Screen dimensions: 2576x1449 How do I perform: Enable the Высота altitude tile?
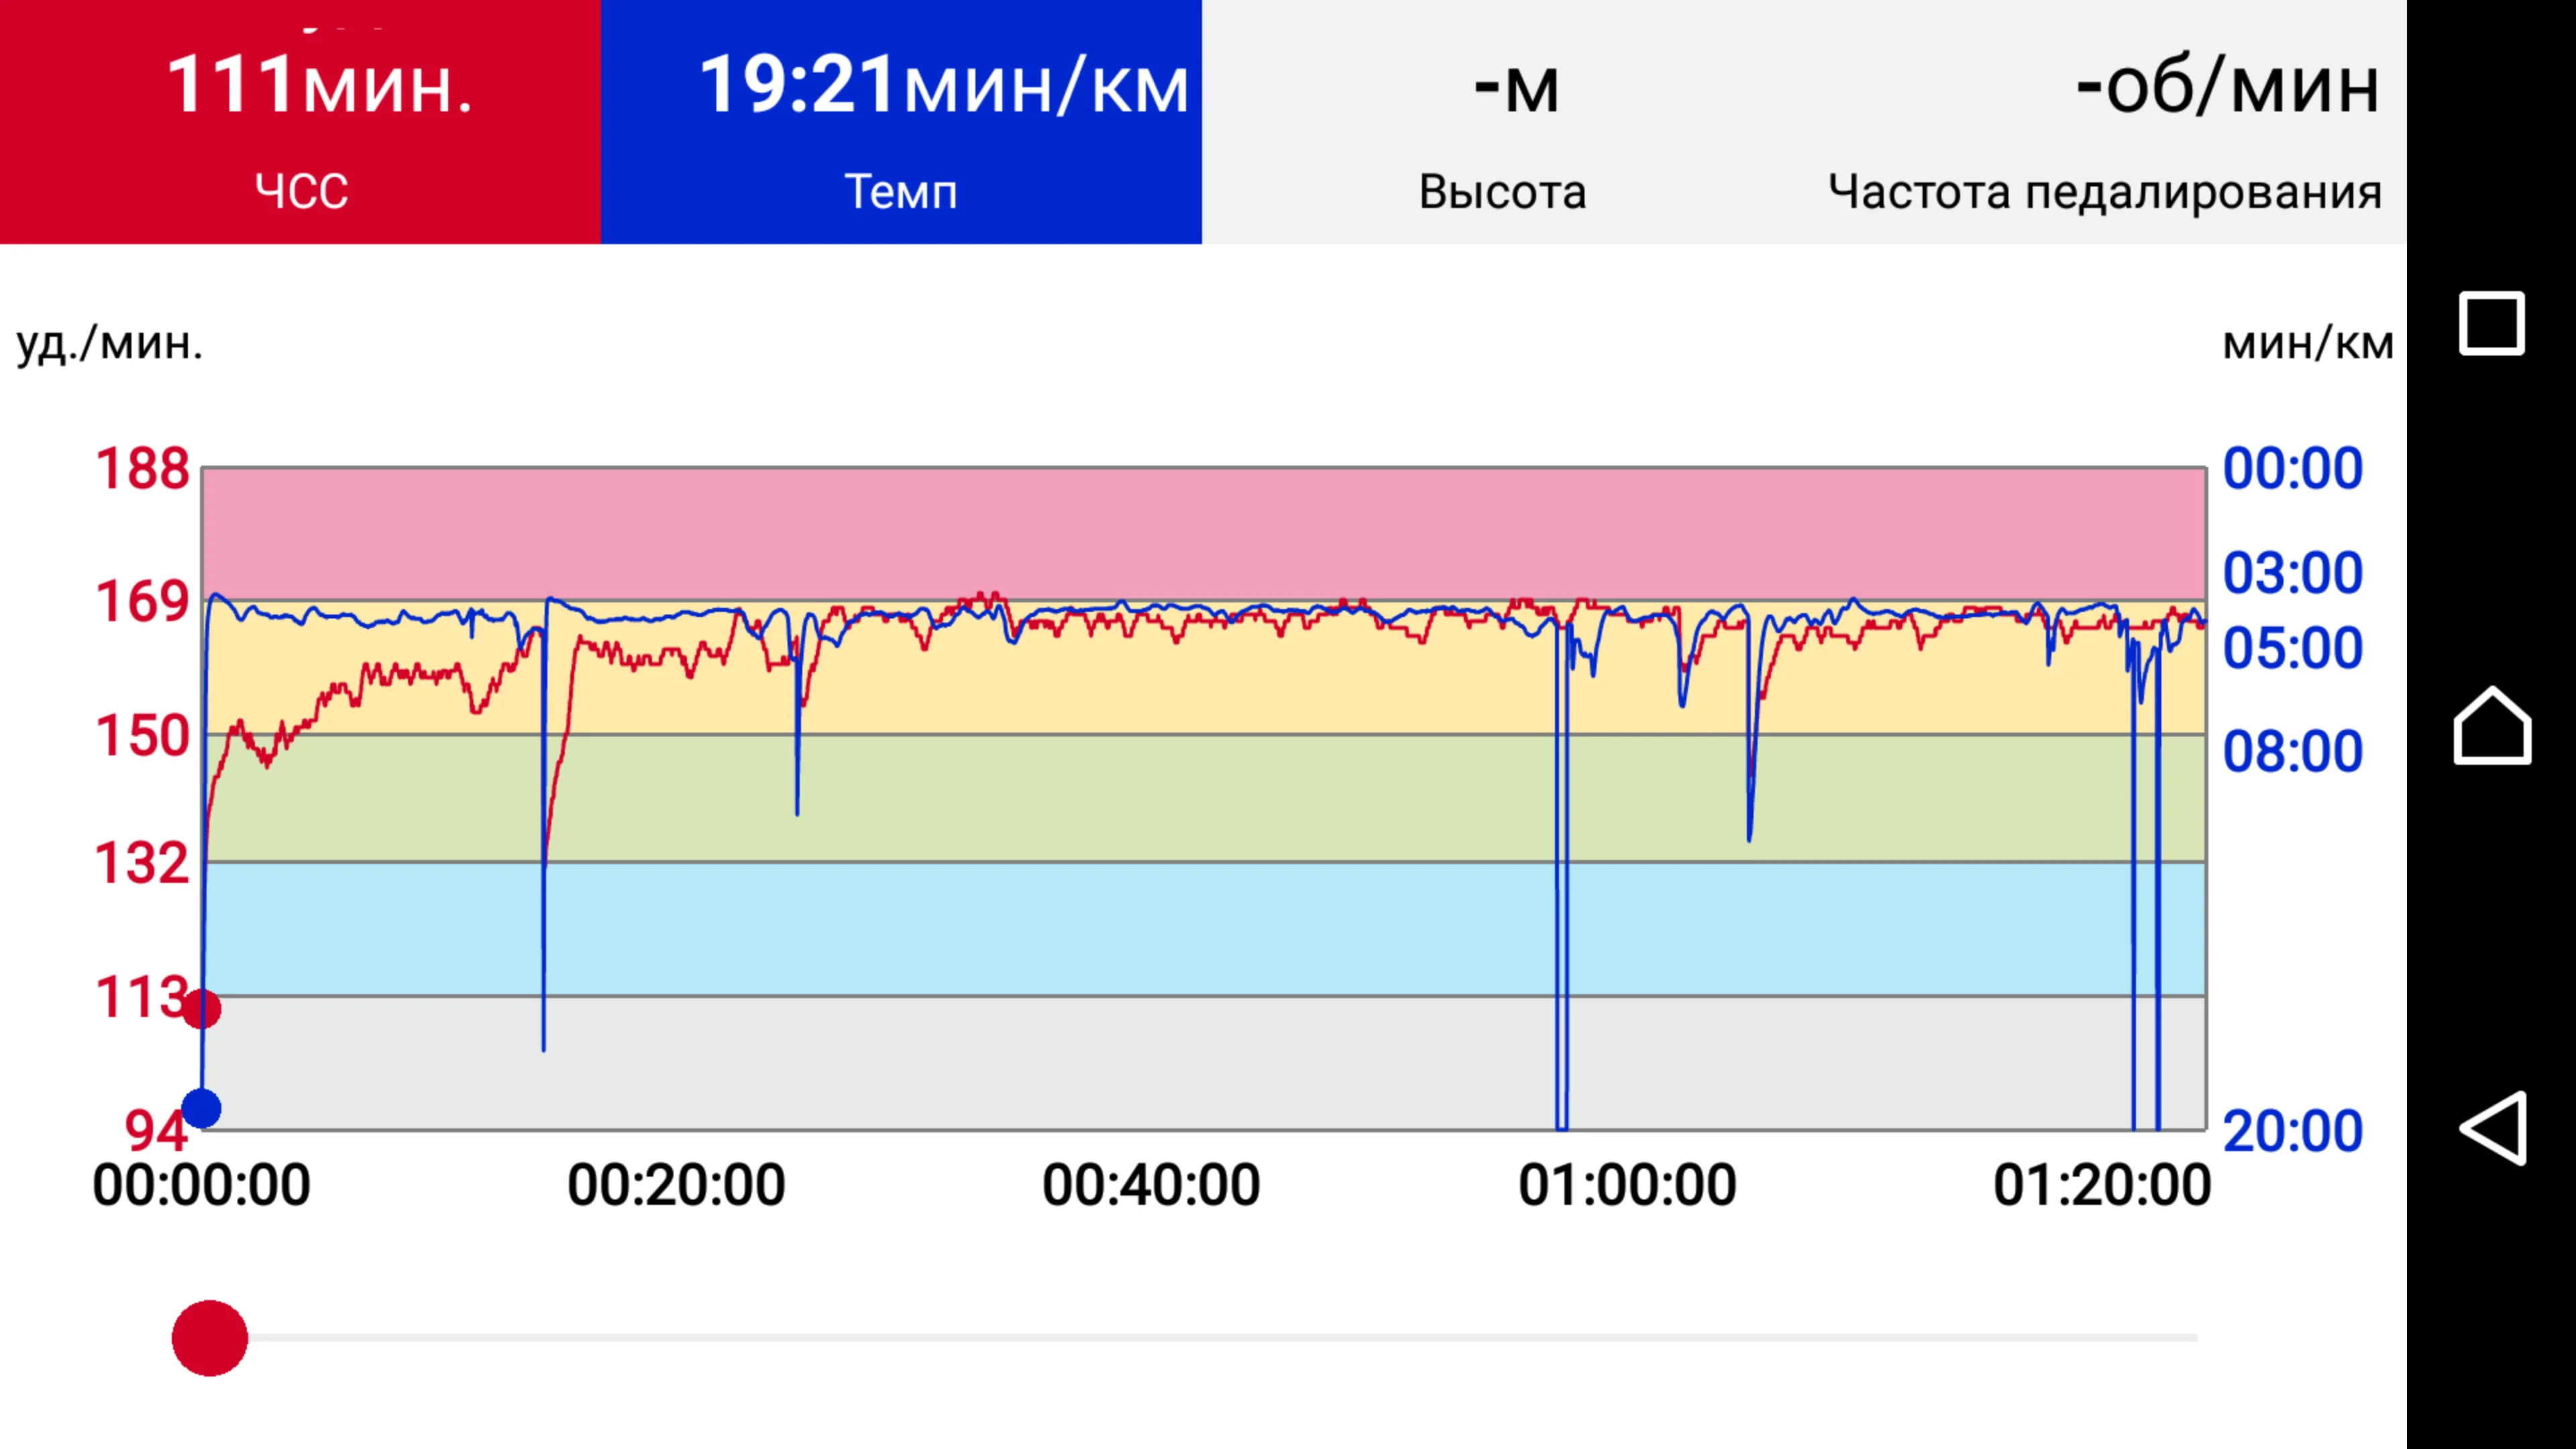pos(1502,122)
